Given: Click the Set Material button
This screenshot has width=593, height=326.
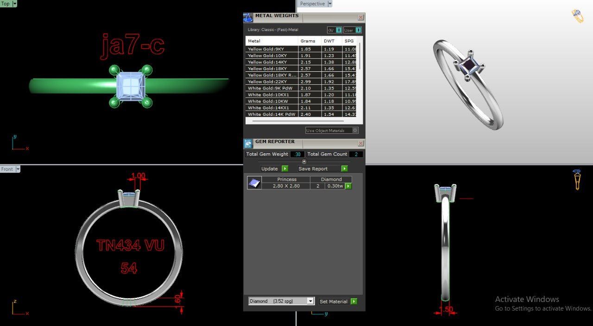Looking at the screenshot, I should tap(334, 301).
